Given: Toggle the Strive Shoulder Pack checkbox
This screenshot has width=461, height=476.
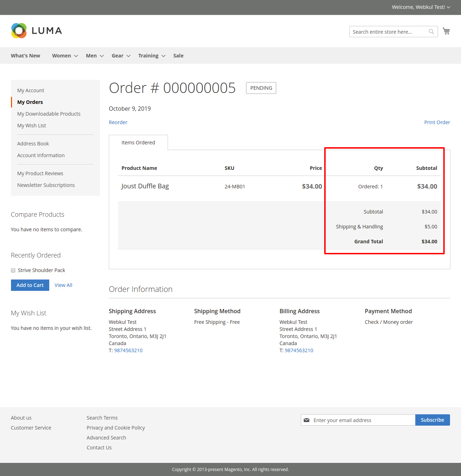Looking at the screenshot, I should [x=13, y=270].
